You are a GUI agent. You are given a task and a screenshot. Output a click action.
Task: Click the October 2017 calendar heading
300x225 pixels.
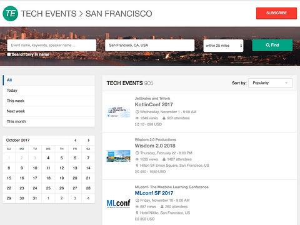point(18,140)
